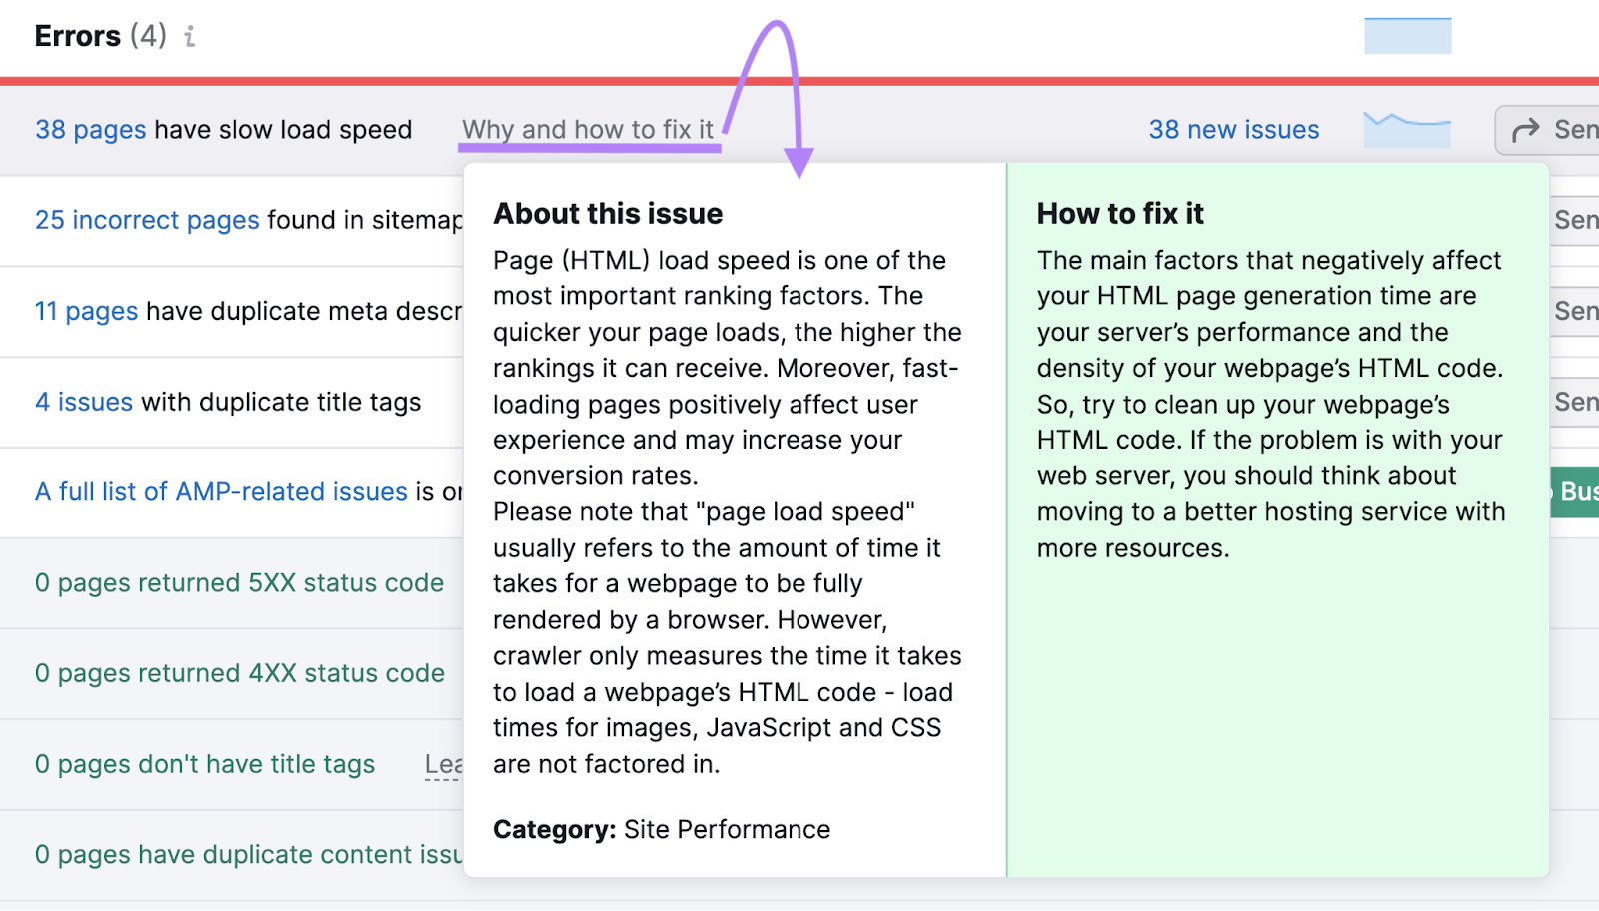Click "25 incorrect pages" found in sitemap
The height and width of the screenshot is (911, 1599).
click(x=146, y=220)
